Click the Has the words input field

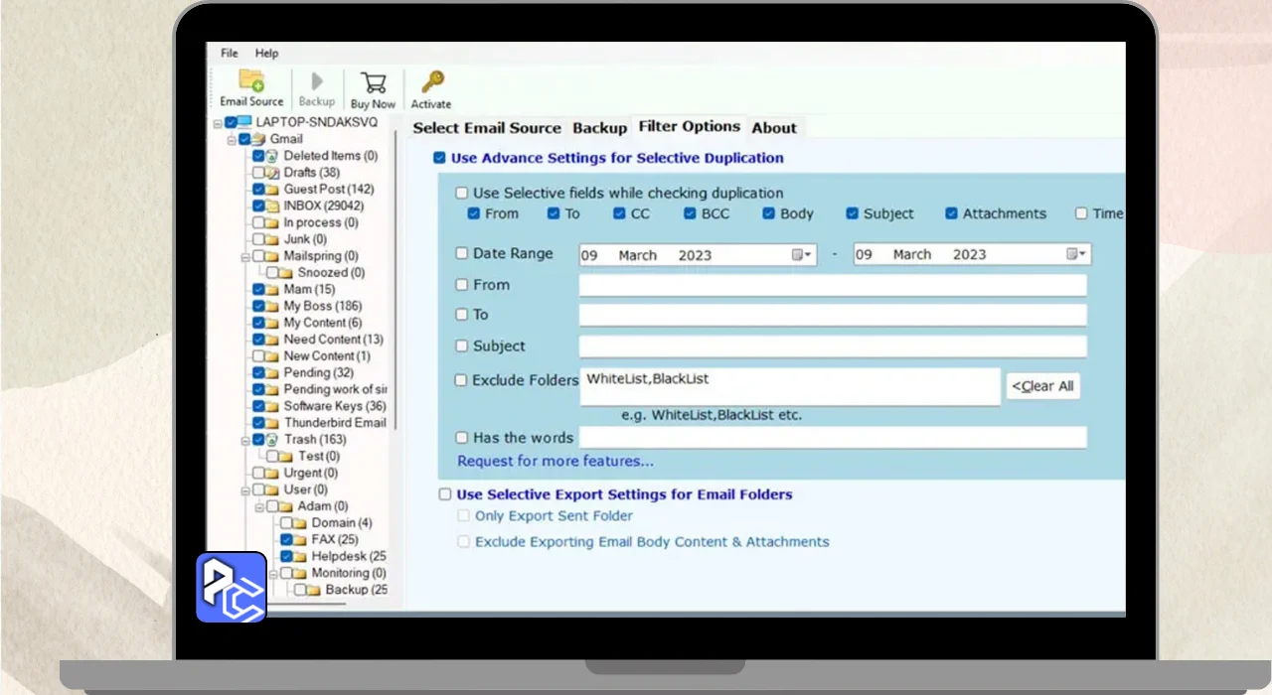[x=833, y=438]
